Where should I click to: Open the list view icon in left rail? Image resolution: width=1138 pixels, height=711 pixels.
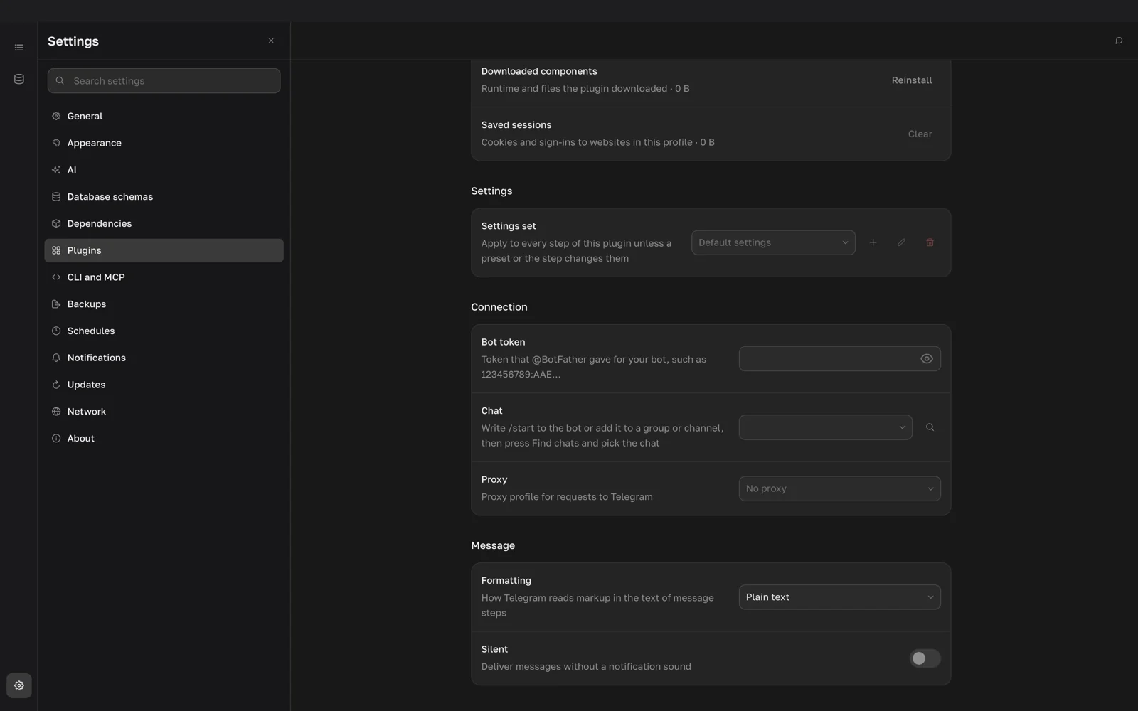pos(19,48)
